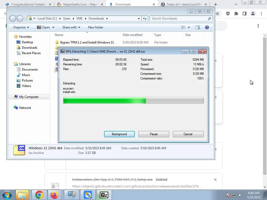Select Local Disk (C:) in address bar
The height and width of the screenshot is (200, 267).
click(x=47, y=18)
